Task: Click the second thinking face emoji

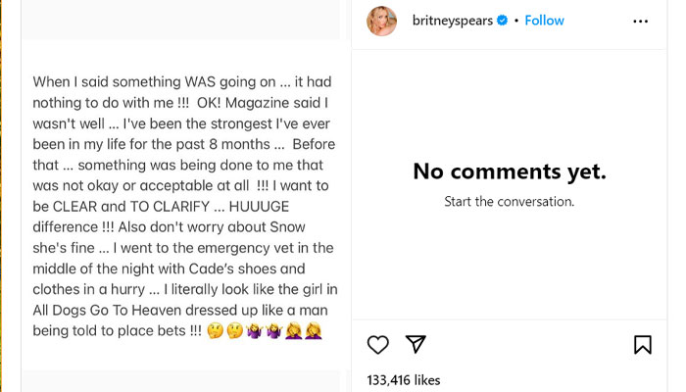Action: (233, 331)
